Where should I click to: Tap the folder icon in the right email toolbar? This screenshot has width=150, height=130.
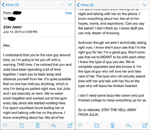pos(96,125)
